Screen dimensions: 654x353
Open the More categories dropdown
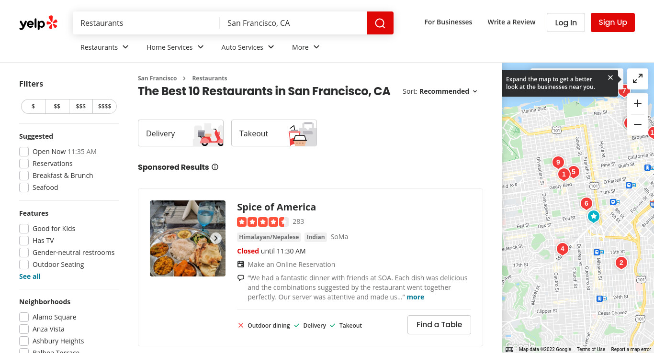[x=306, y=47]
